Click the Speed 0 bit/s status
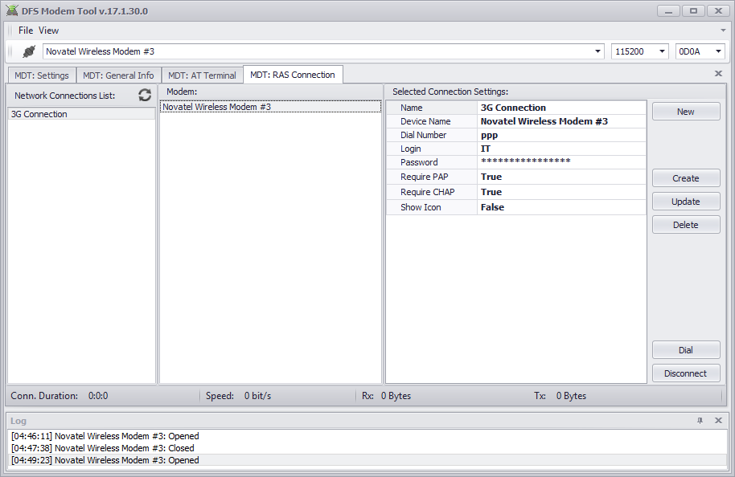735x477 pixels. (238, 396)
